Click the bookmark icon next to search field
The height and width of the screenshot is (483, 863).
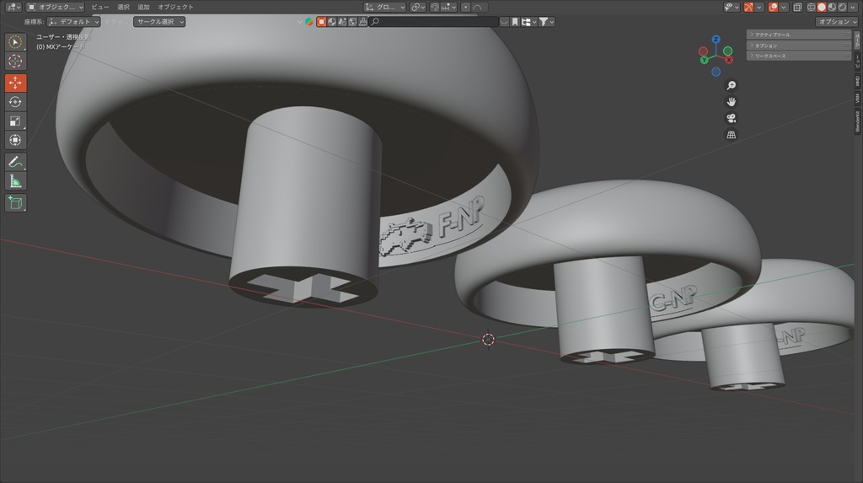coord(515,21)
